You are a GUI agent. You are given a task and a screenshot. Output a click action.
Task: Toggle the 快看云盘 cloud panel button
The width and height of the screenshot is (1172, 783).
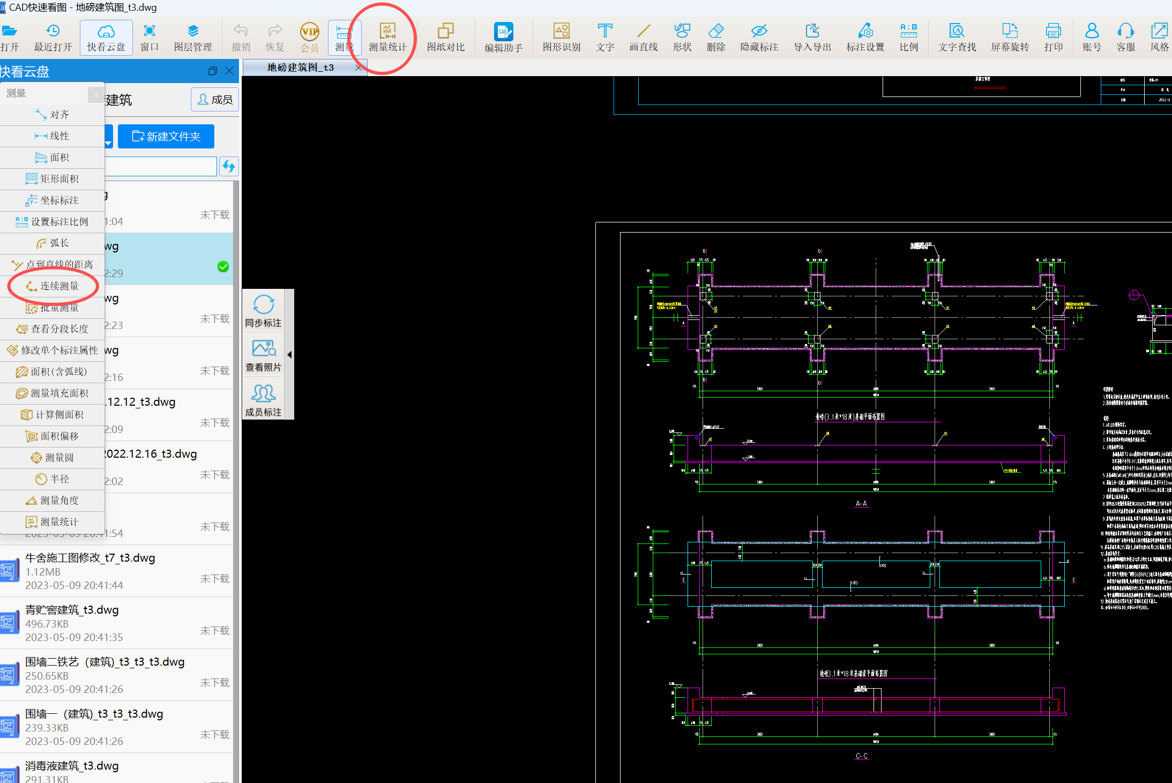106,38
